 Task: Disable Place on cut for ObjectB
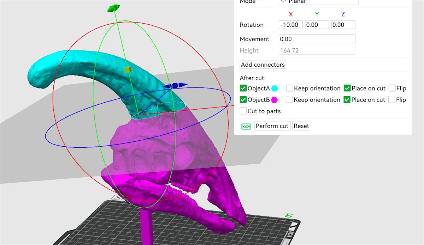click(x=347, y=100)
